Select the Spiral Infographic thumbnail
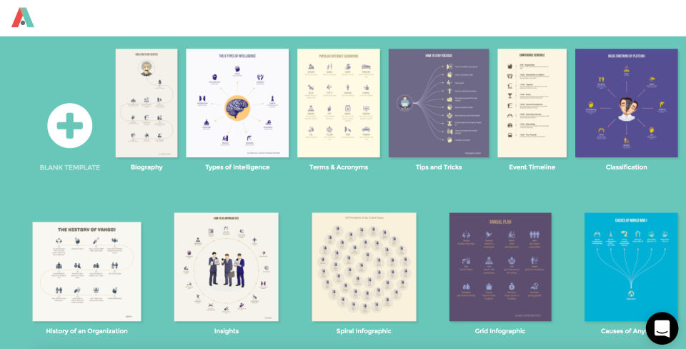 (x=364, y=267)
